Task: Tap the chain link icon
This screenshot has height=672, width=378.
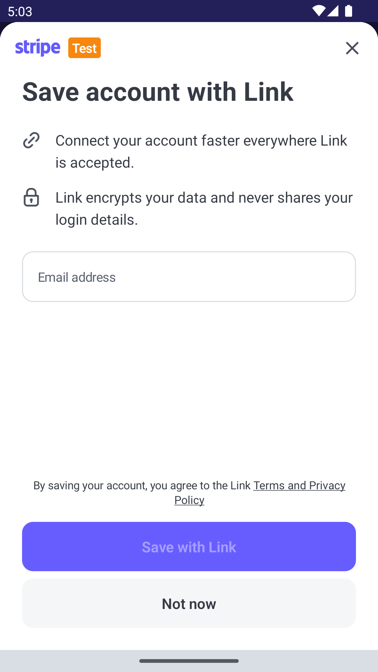Action: (31, 140)
